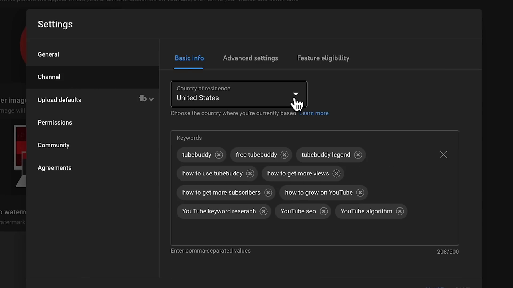Select Channel in the settings sidebar
The image size is (513, 288).
tap(92, 77)
